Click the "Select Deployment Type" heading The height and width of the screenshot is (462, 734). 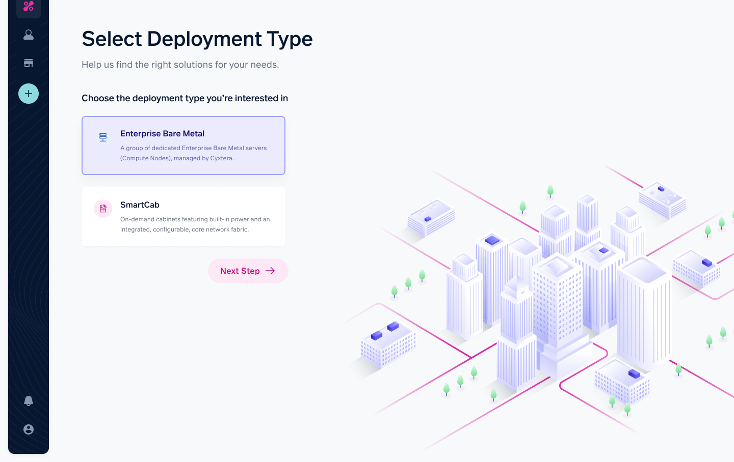197,39
